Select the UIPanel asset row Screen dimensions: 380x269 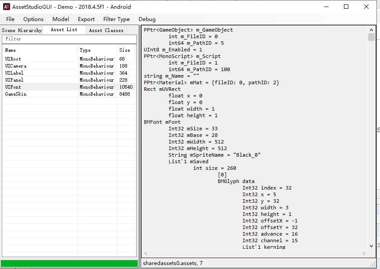[x=69, y=80]
